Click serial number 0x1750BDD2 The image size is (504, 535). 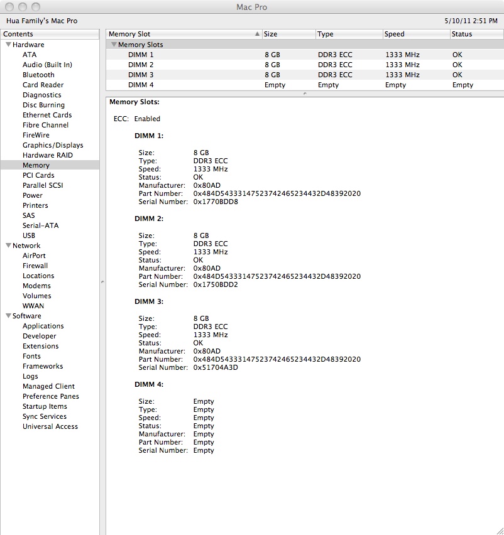[216, 284]
